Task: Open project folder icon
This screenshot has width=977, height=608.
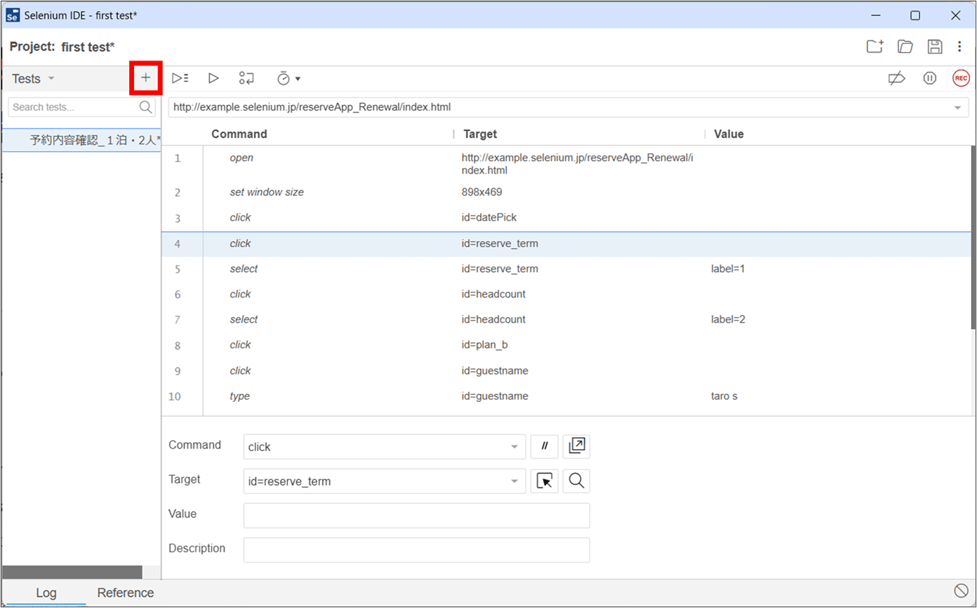Action: 905,46
